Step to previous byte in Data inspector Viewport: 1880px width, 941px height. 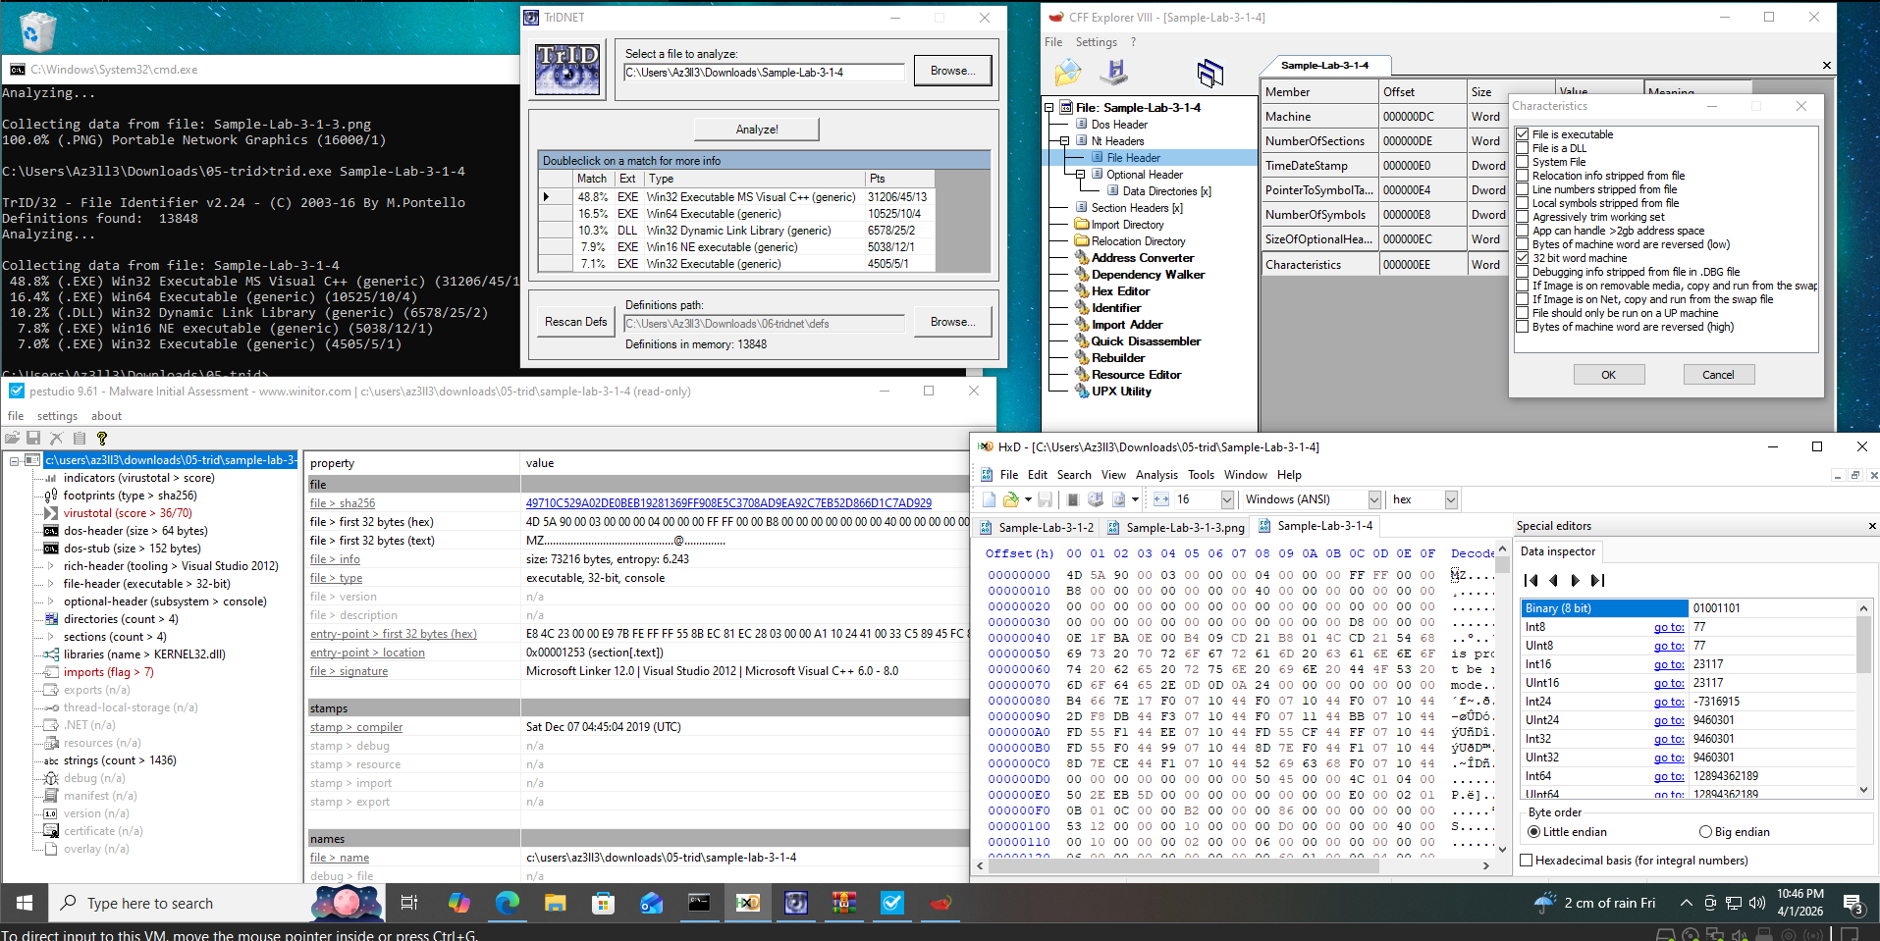1553,581
